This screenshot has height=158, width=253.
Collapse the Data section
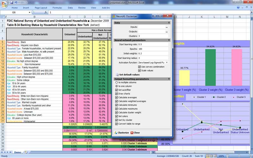[169, 23]
